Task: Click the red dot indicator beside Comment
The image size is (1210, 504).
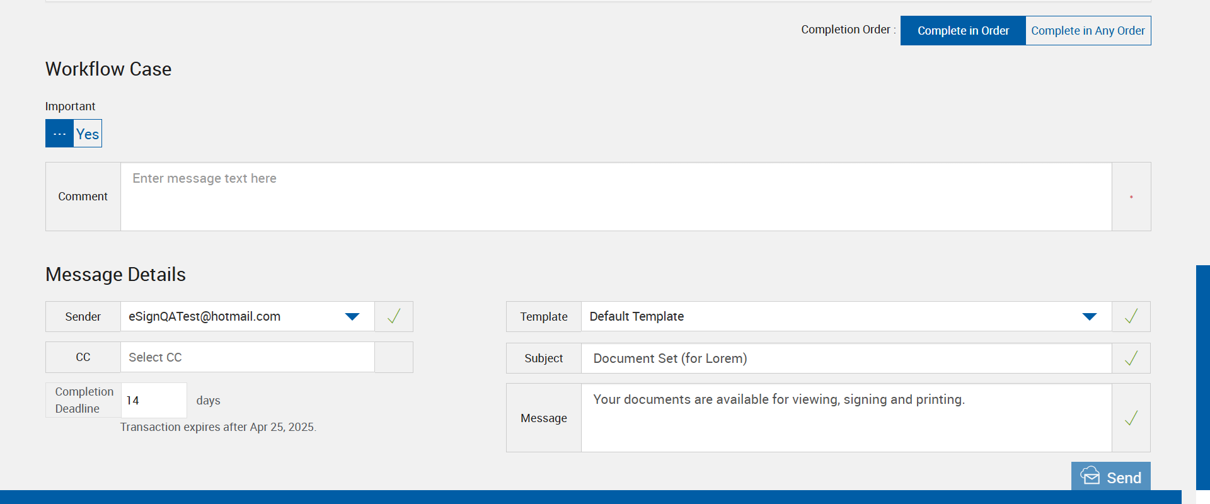Action: point(1131,197)
